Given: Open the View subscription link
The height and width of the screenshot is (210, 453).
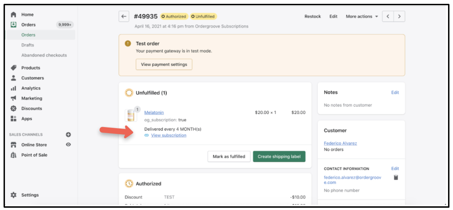Looking at the screenshot, I should point(168,135).
